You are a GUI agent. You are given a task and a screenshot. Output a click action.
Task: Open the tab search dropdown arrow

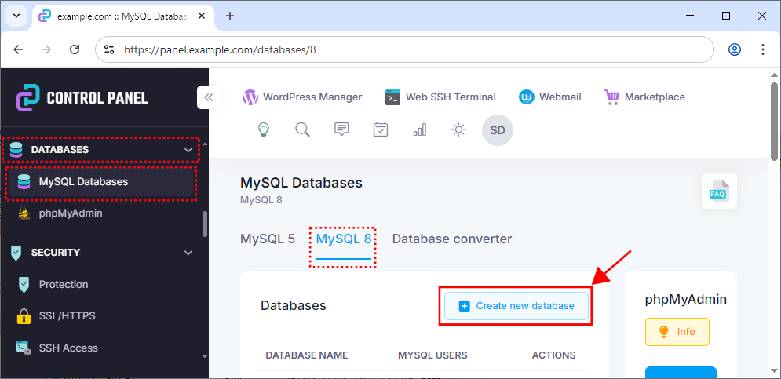[16, 16]
